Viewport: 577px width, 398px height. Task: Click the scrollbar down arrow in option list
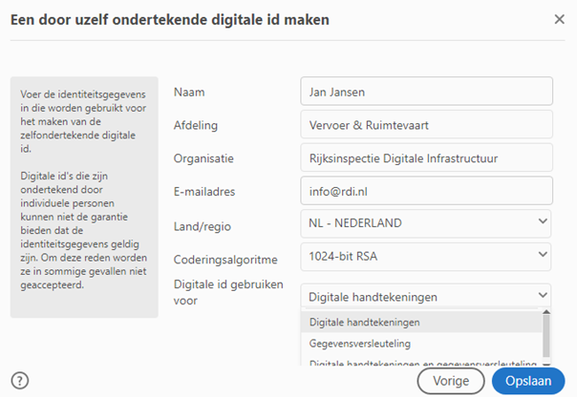tap(546, 364)
